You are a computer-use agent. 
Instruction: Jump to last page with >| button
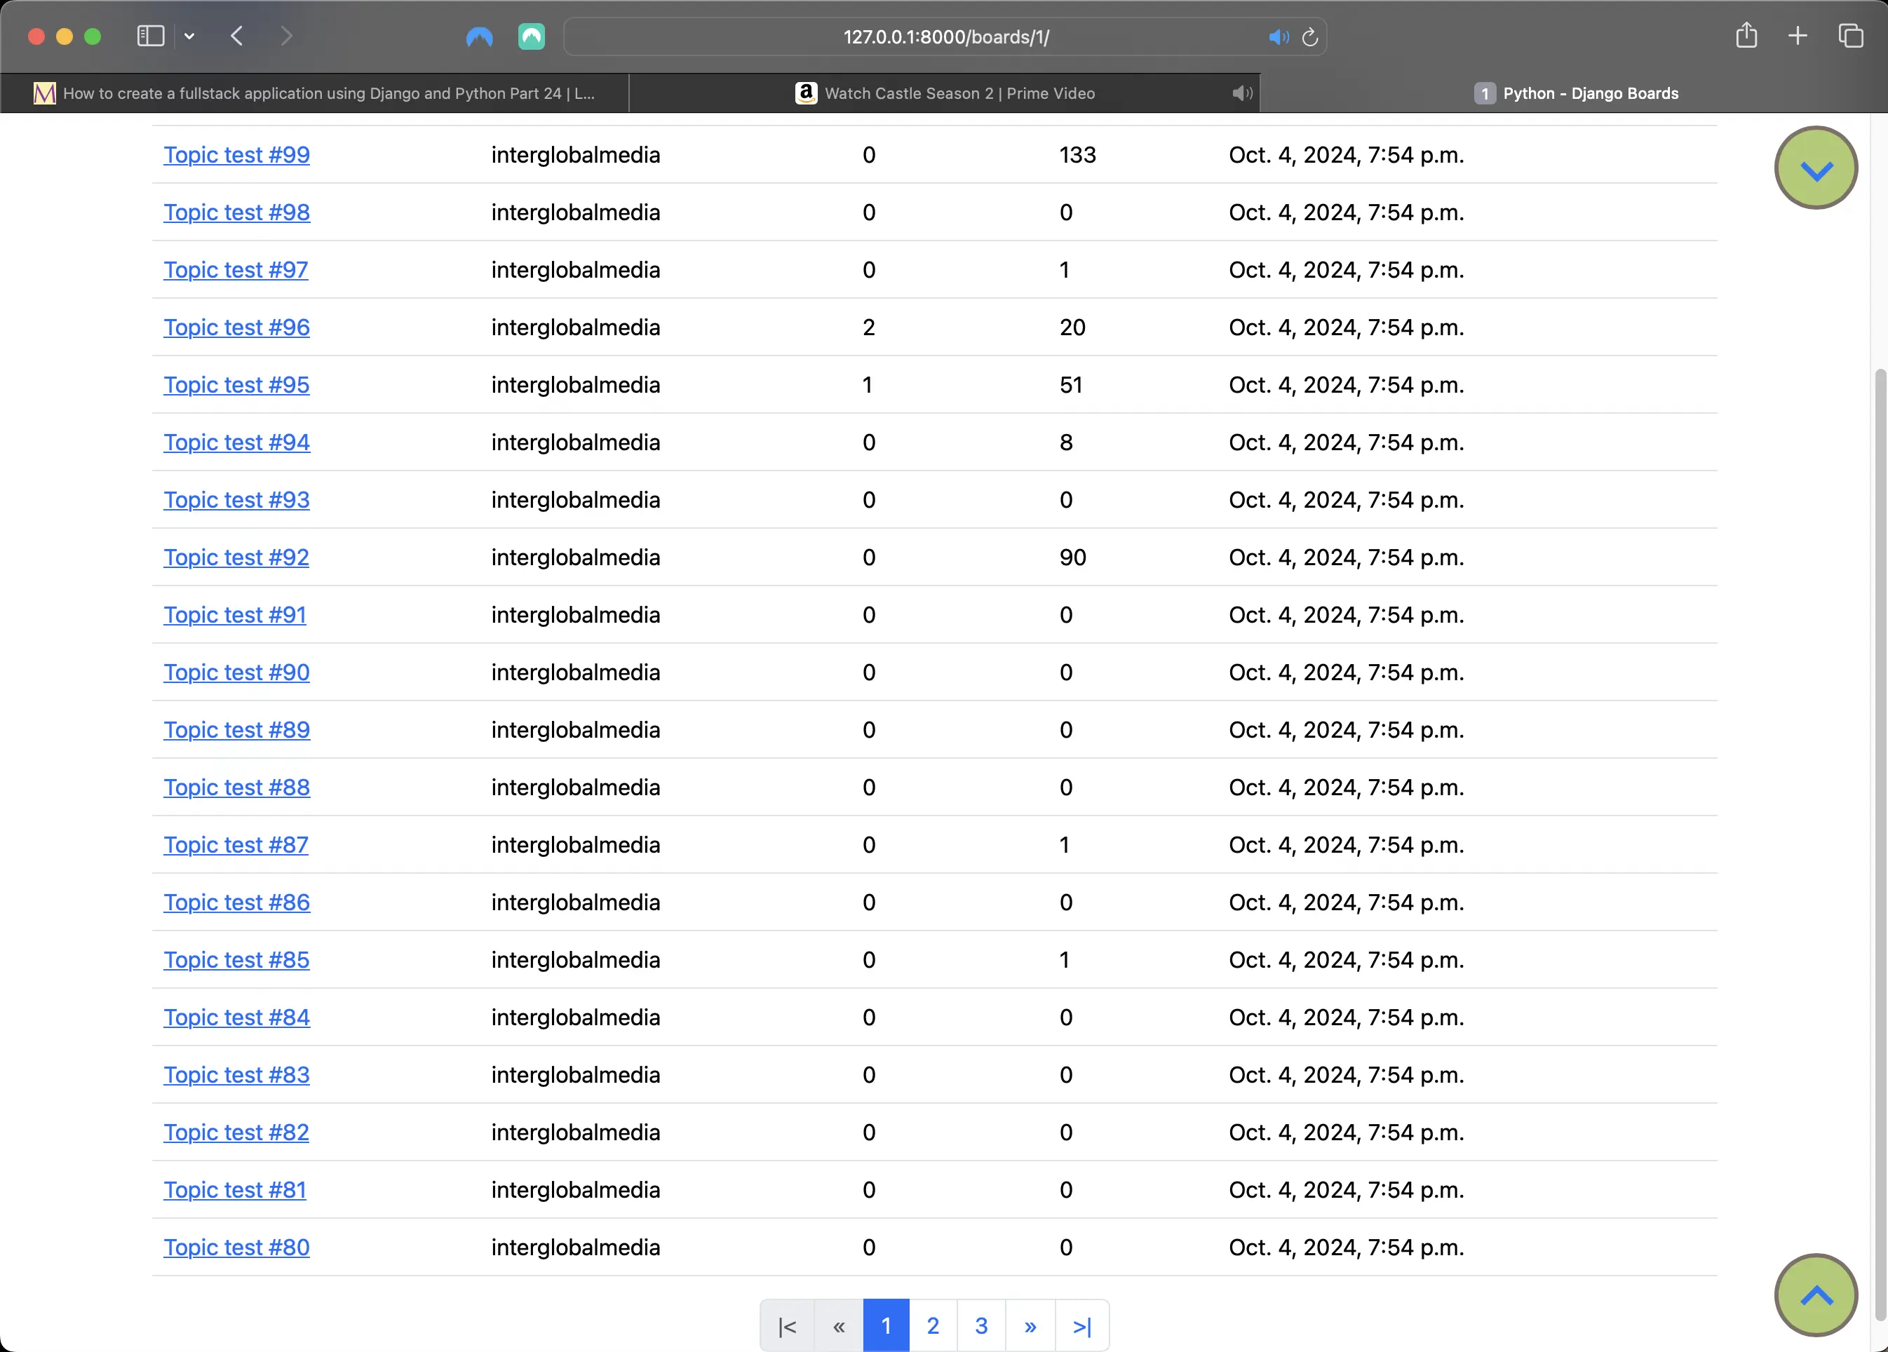point(1081,1325)
